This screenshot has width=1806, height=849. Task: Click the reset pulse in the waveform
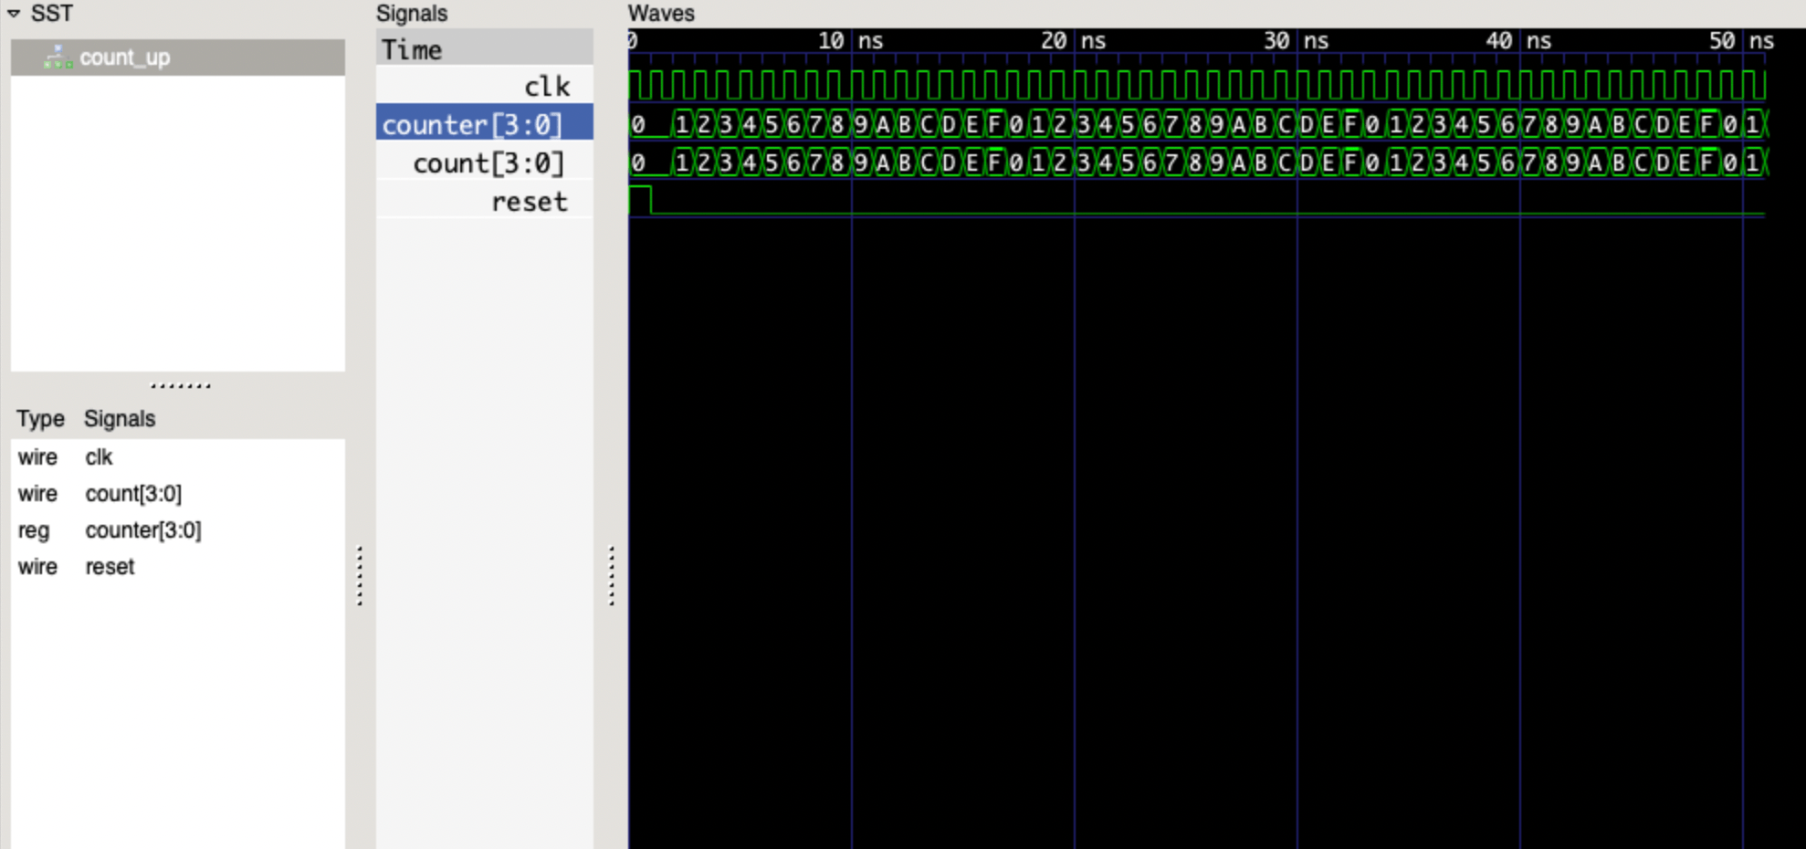(640, 199)
